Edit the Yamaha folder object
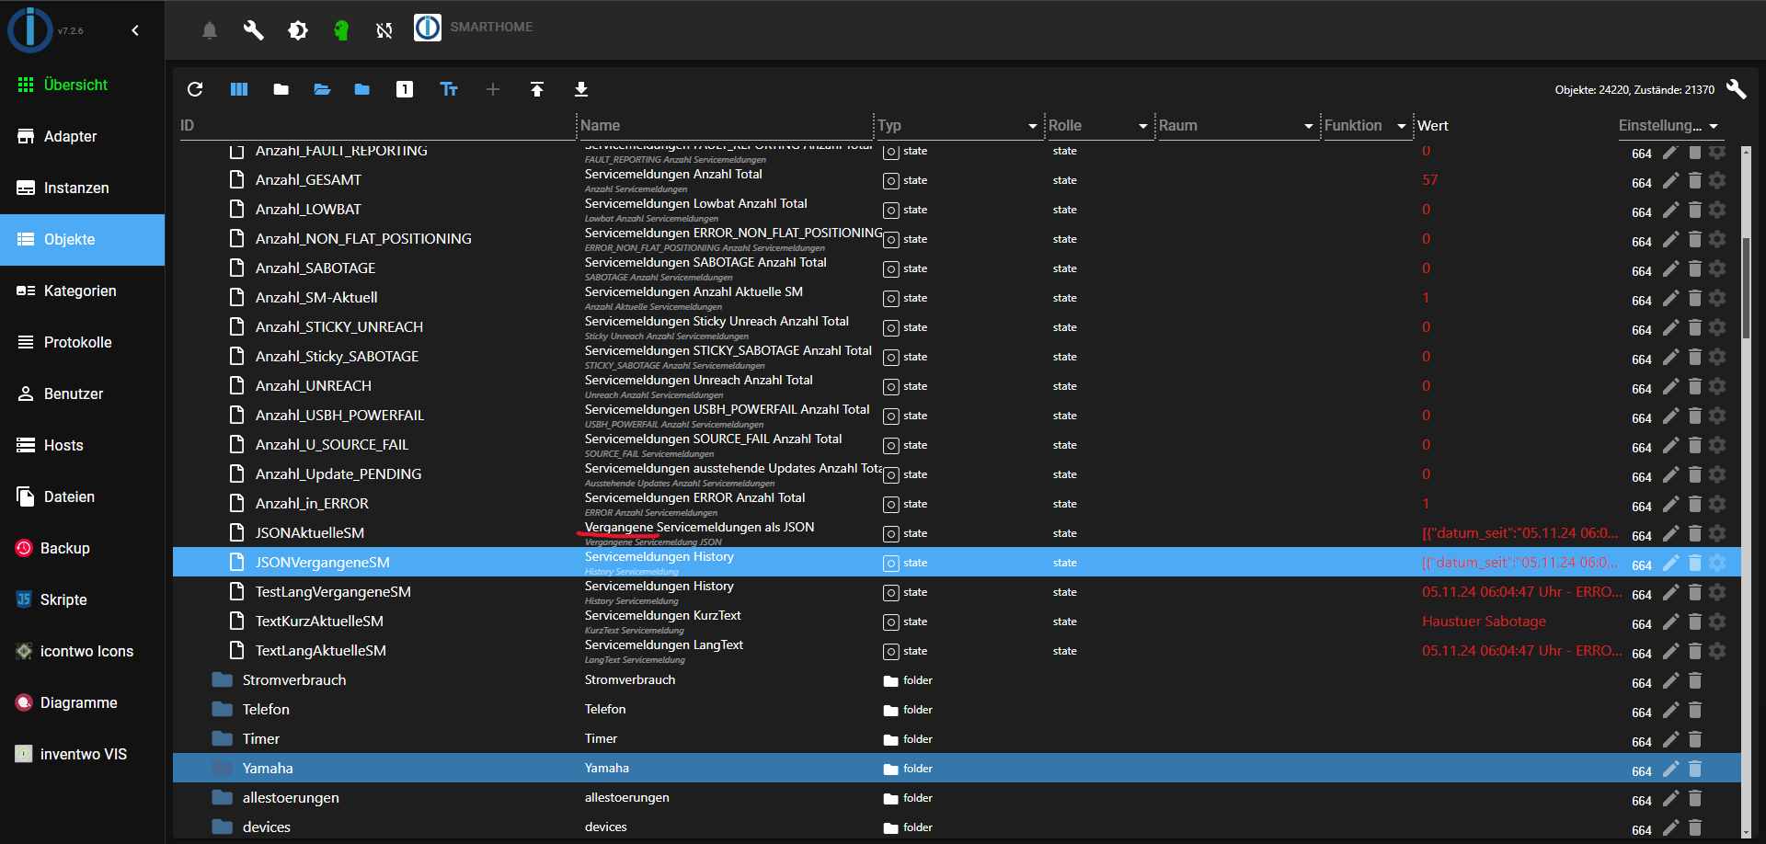The width and height of the screenshot is (1766, 844). point(1671,769)
